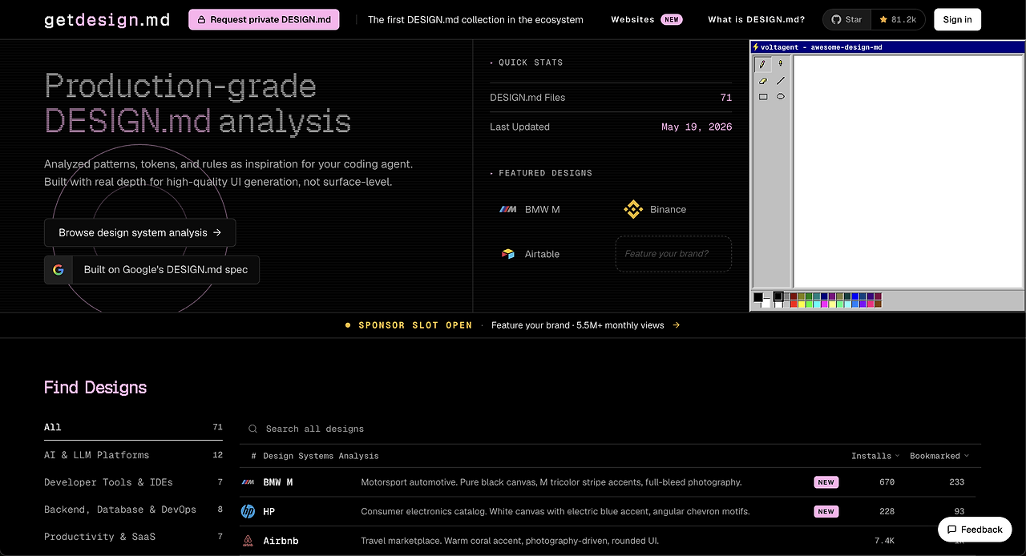
Task: Click the white paint canvas
Action: point(909,171)
